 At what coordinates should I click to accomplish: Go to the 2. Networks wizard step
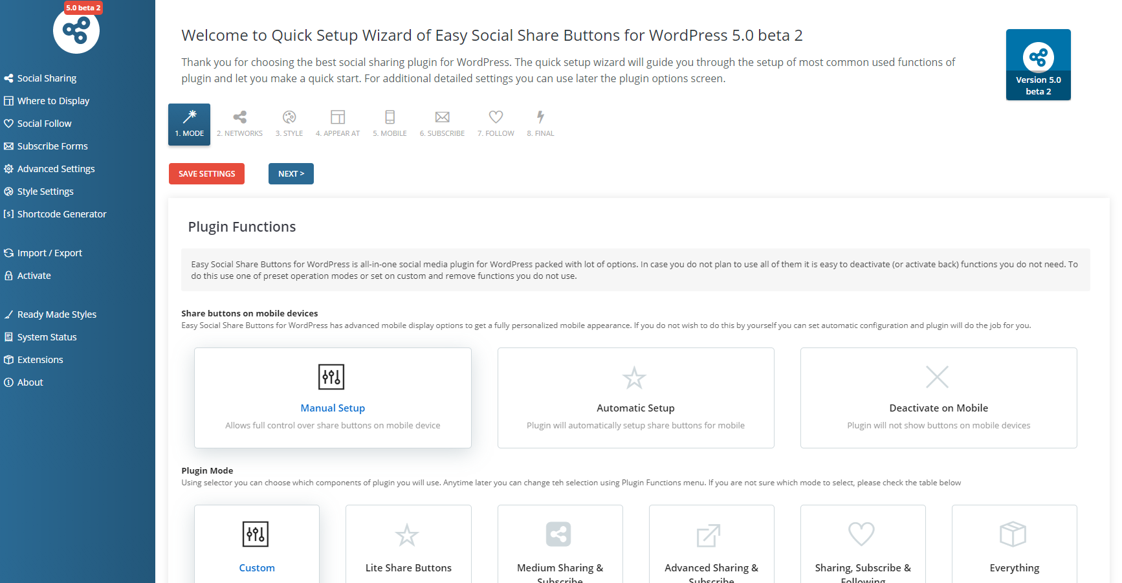pyautogui.click(x=239, y=124)
